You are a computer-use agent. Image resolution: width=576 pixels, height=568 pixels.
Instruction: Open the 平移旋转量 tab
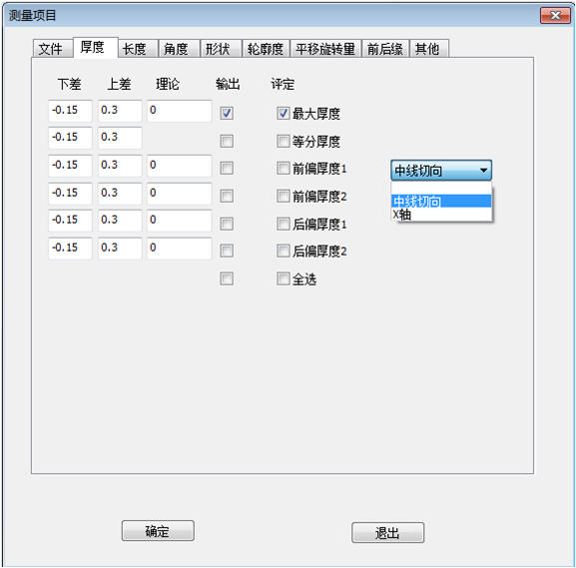pos(325,49)
